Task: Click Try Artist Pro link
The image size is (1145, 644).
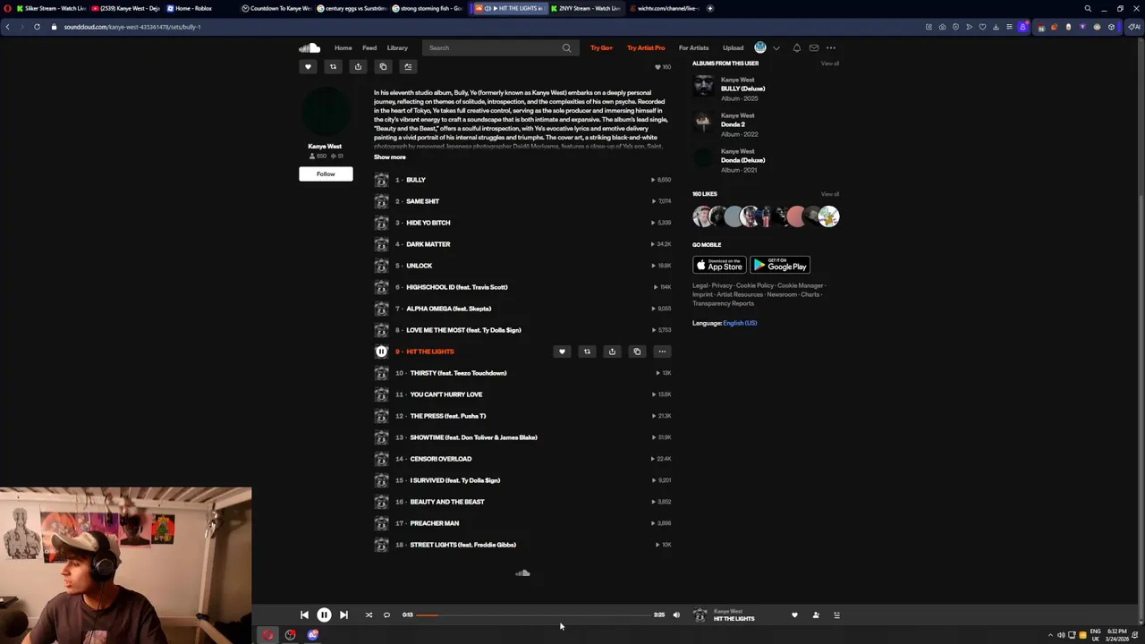Action: click(x=646, y=47)
